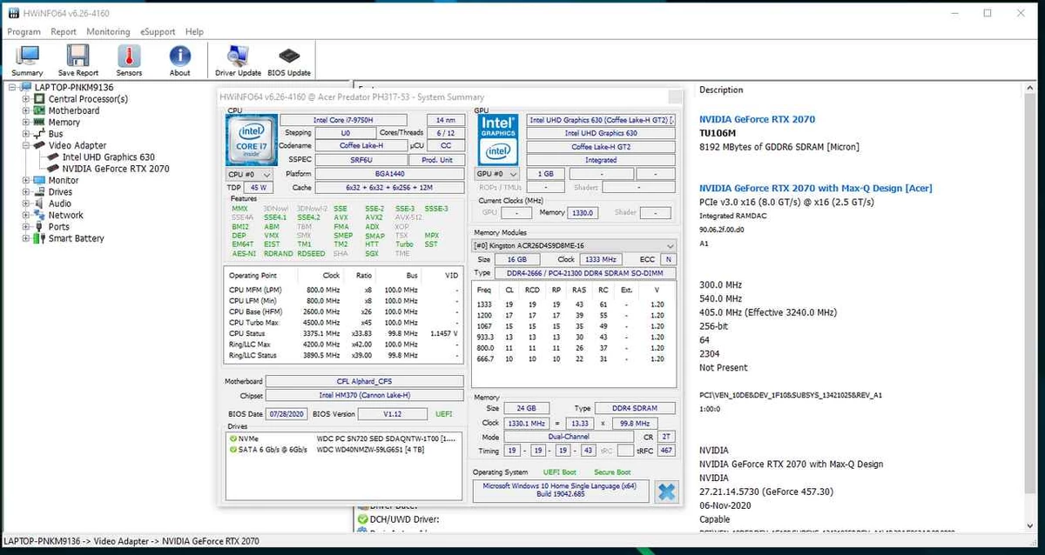Select the Bus tree icon
The width and height of the screenshot is (1045, 555).
(x=39, y=134)
